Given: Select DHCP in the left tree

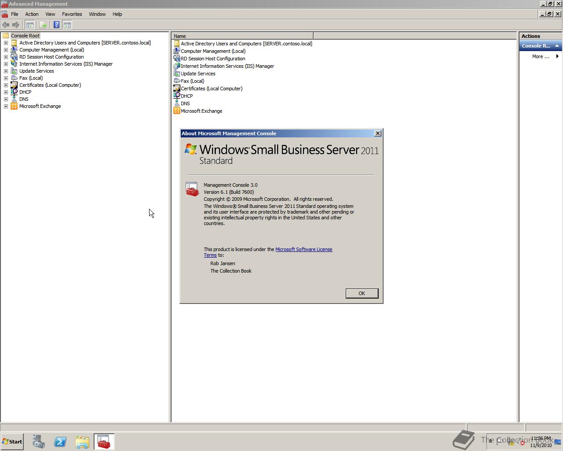Looking at the screenshot, I should click(25, 92).
